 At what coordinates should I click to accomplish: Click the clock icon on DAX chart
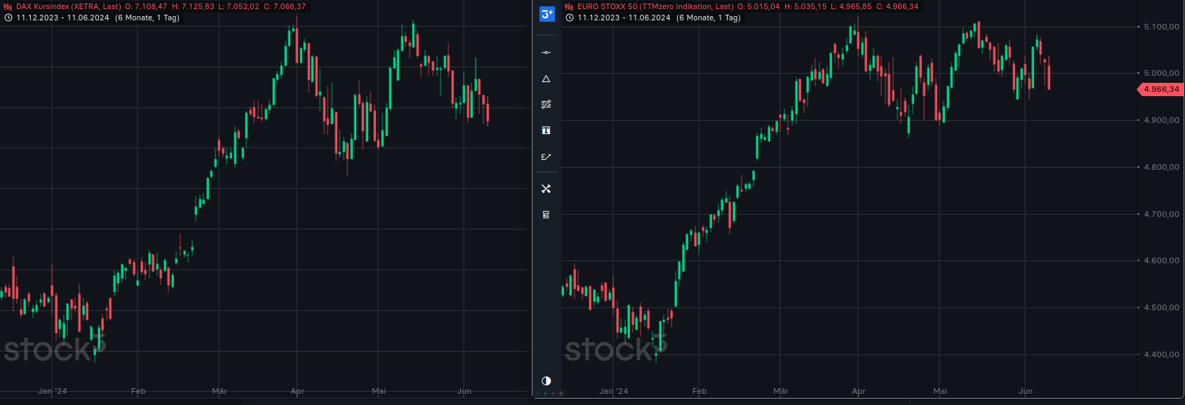[8, 18]
